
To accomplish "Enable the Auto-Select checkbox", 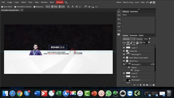I will coord(2,7).
